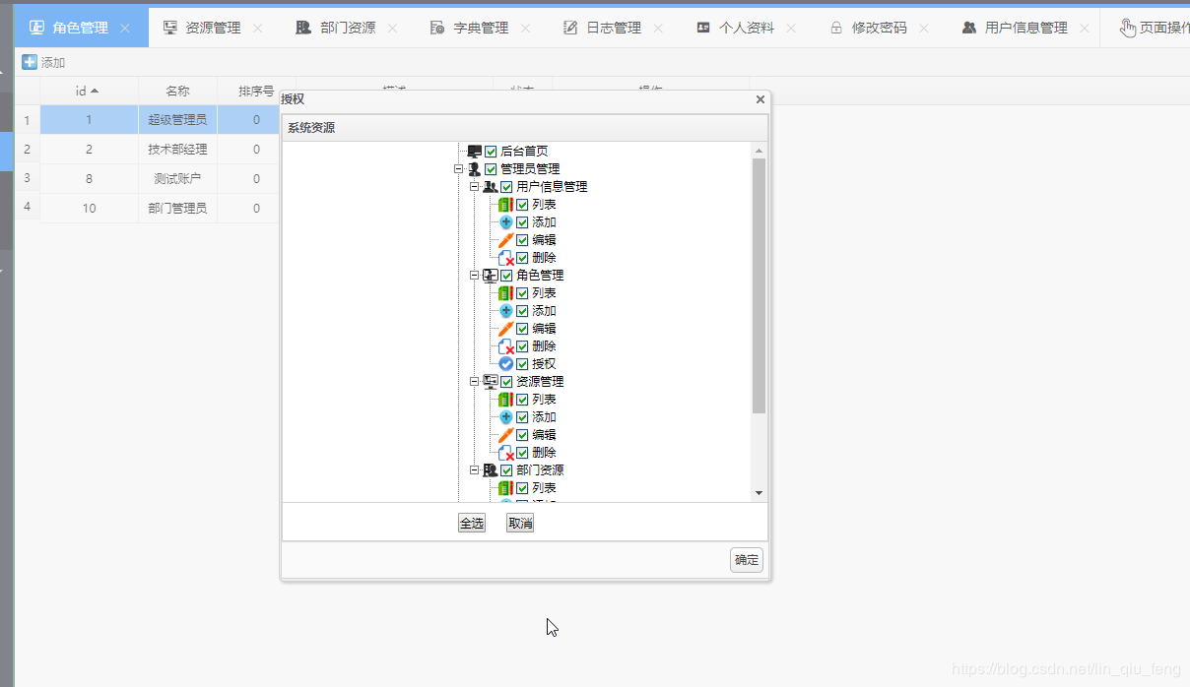Viewport: 1190px width, 687px height.
Task: Close the 字典管理 tab
Action: pos(525,29)
